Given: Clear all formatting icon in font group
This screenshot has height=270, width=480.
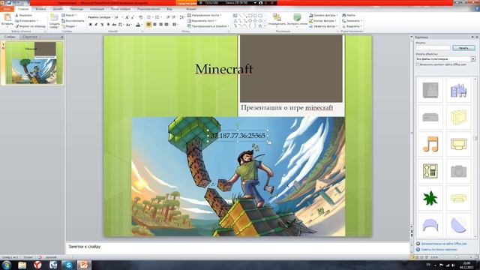Looking at the screenshot, I should click(x=140, y=17).
